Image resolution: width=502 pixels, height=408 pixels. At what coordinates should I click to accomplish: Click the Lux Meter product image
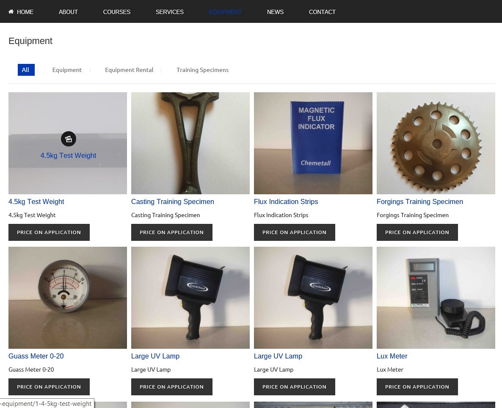(x=436, y=298)
